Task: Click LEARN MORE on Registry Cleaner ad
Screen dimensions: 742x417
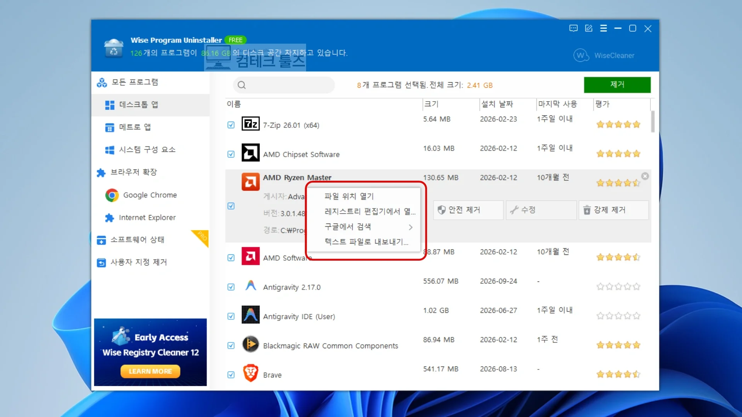Action: tap(150, 371)
